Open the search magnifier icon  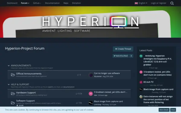pos(172,3)
